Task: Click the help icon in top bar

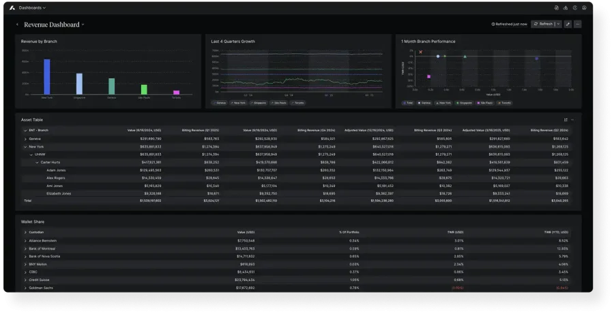Action: tap(575, 7)
